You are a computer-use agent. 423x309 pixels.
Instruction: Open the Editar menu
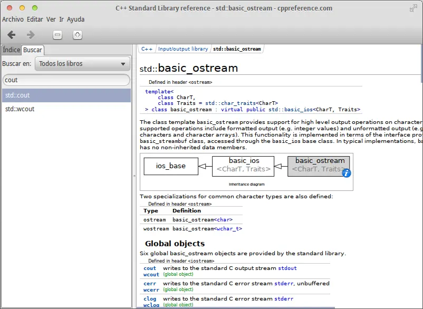tap(35, 20)
